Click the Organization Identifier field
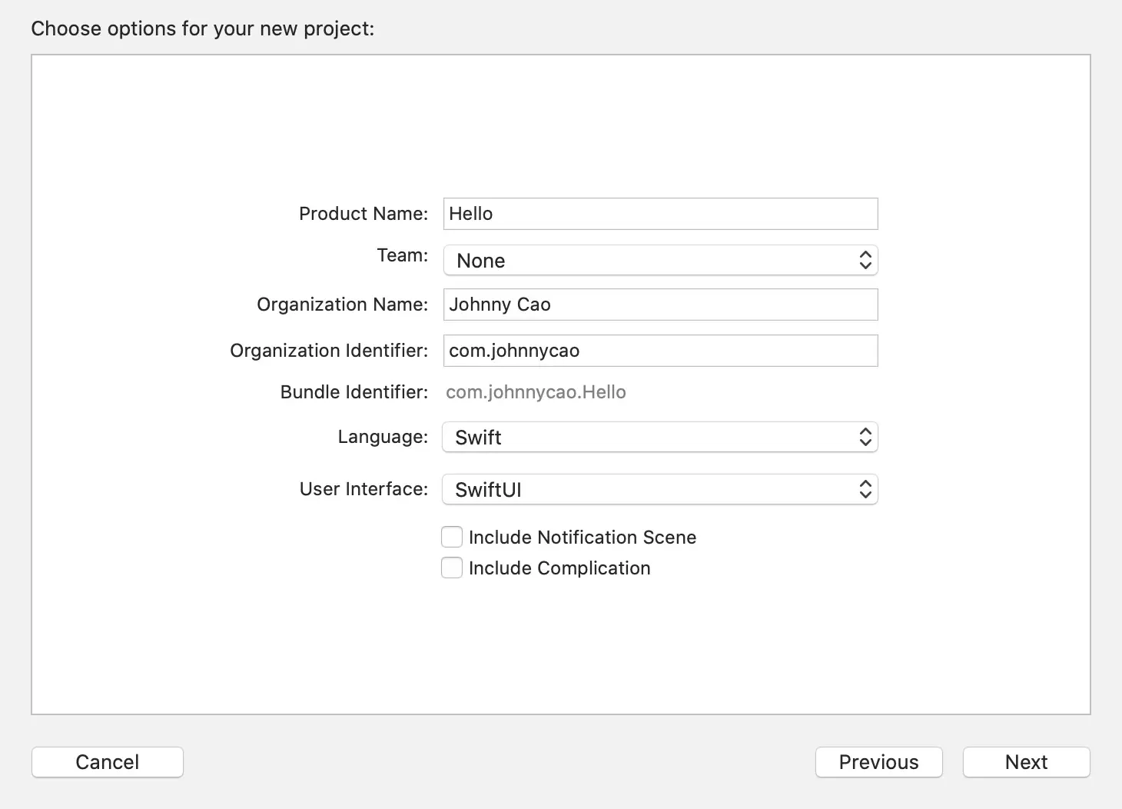This screenshot has height=809, width=1122. [659, 351]
